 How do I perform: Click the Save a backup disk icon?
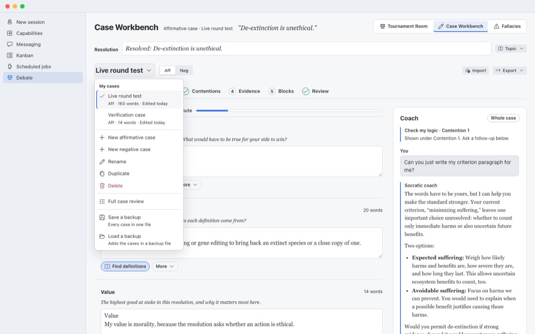click(x=102, y=217)
